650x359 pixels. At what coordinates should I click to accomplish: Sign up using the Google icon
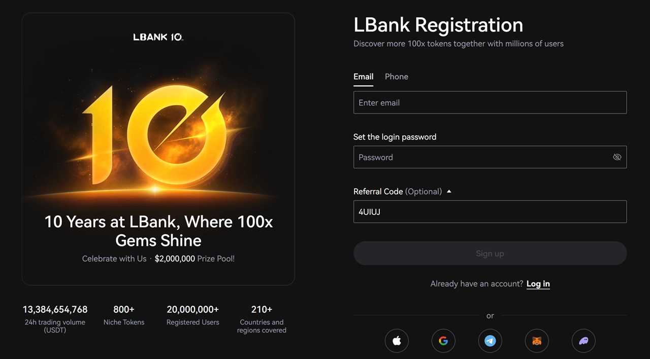coord(443,341)
